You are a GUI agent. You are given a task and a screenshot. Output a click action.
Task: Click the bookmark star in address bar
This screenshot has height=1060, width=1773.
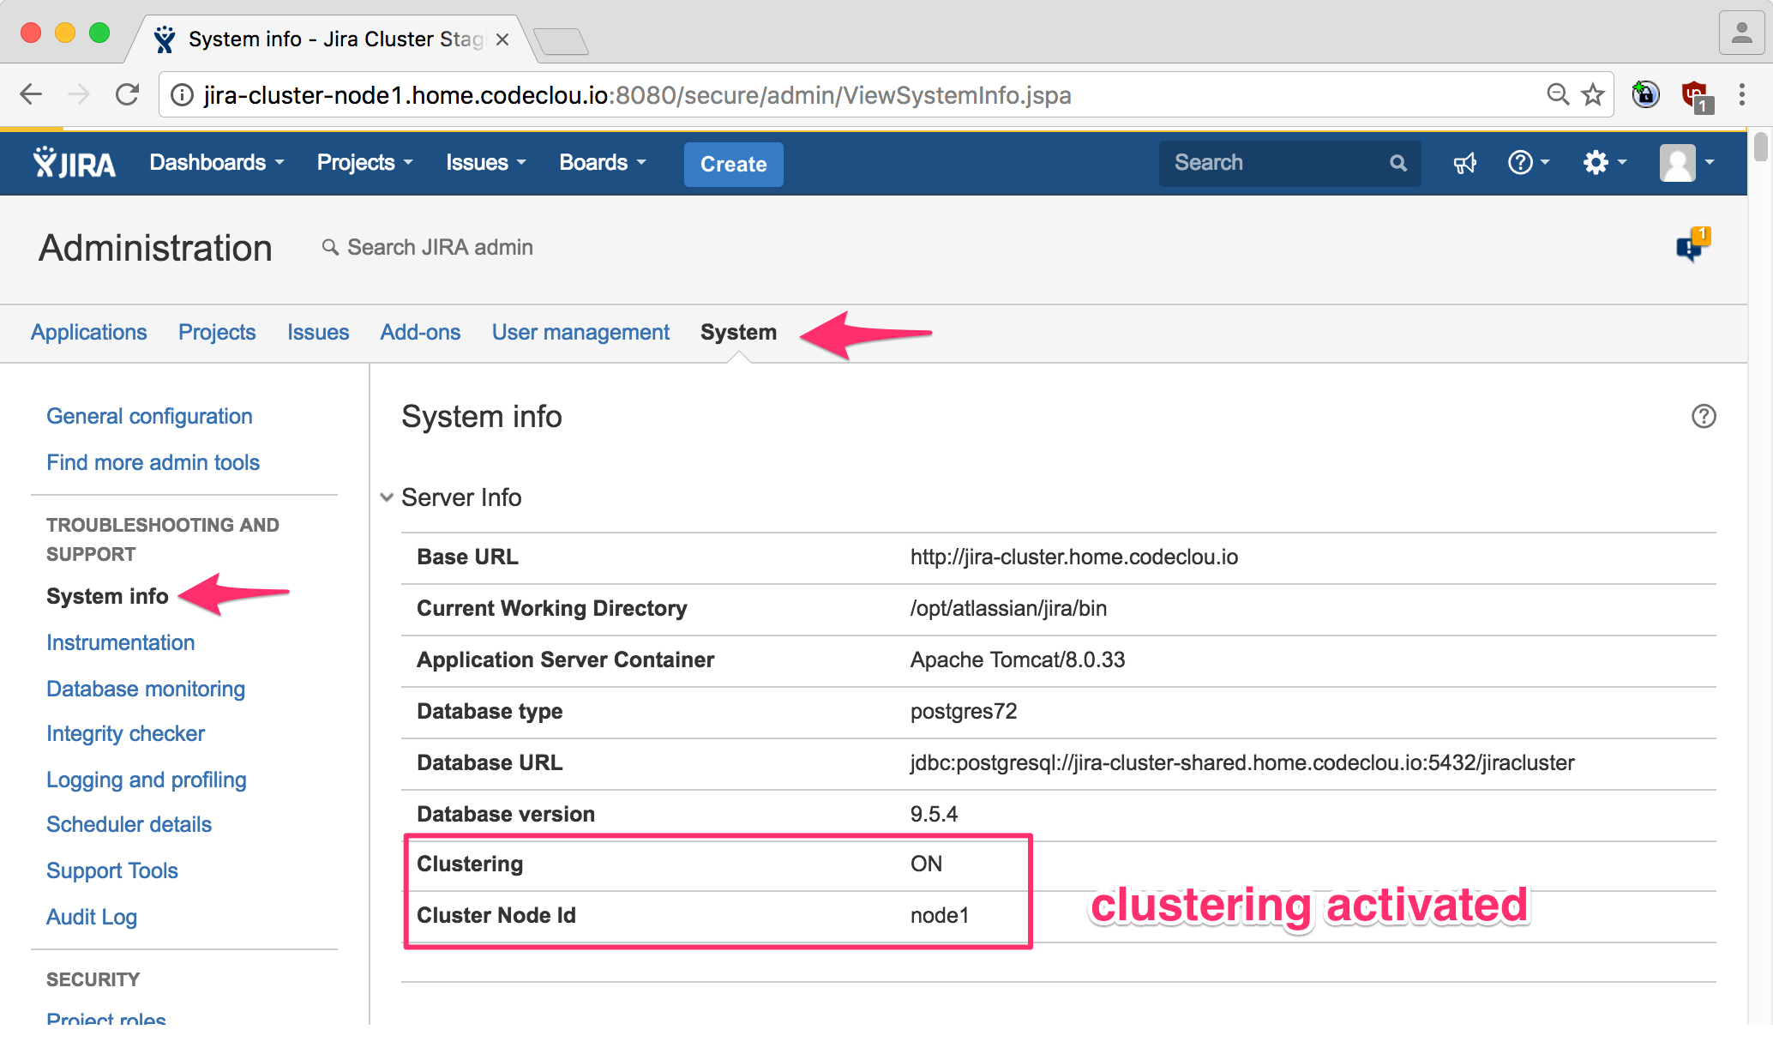pyautogui.click(x=1593, y=94)
